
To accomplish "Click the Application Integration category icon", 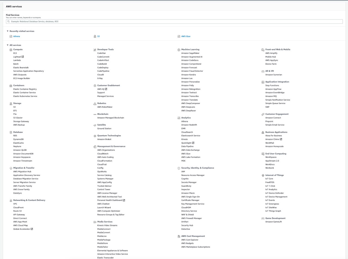I will 263,82.
